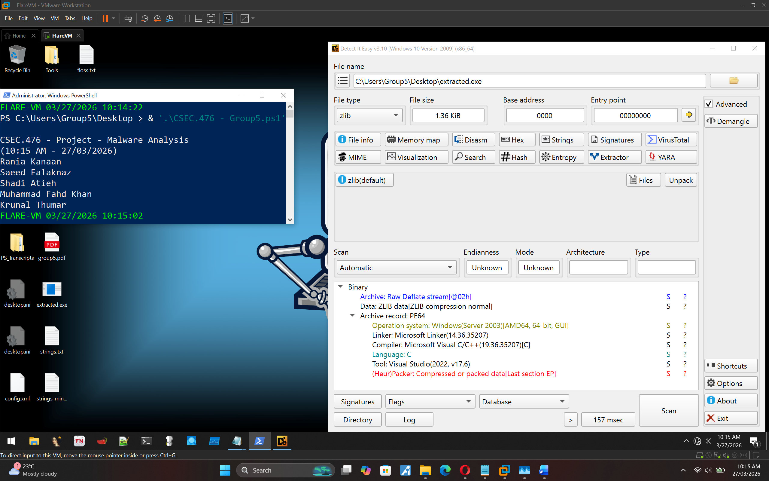
Task: Uncheck the Advanced checkbox
Action: (709, 104)
